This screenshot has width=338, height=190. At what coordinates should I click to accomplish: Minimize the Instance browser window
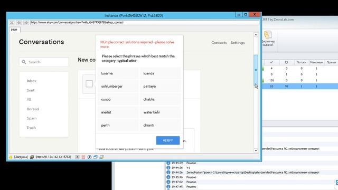tap(238, 15)
